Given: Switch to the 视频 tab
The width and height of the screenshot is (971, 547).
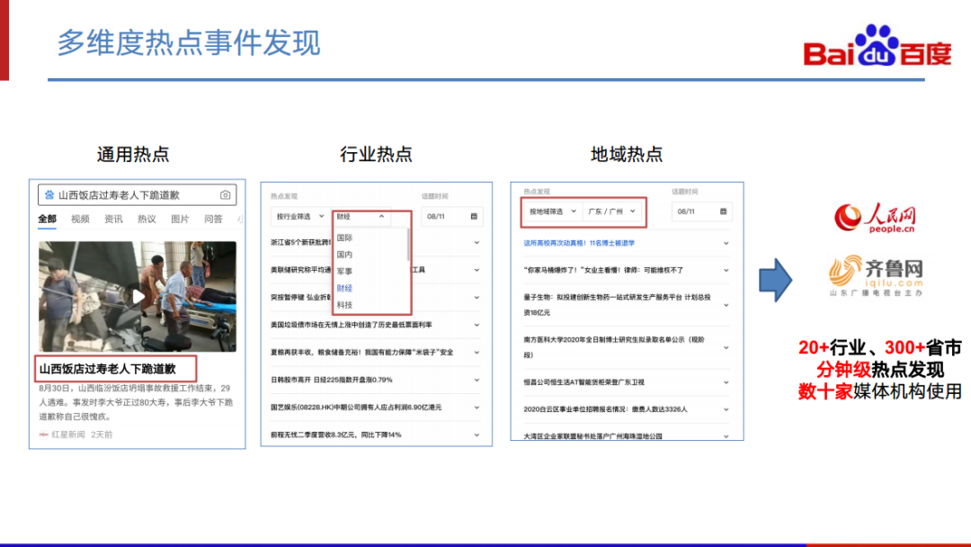Looking at the screenshot, I should 80,219.
